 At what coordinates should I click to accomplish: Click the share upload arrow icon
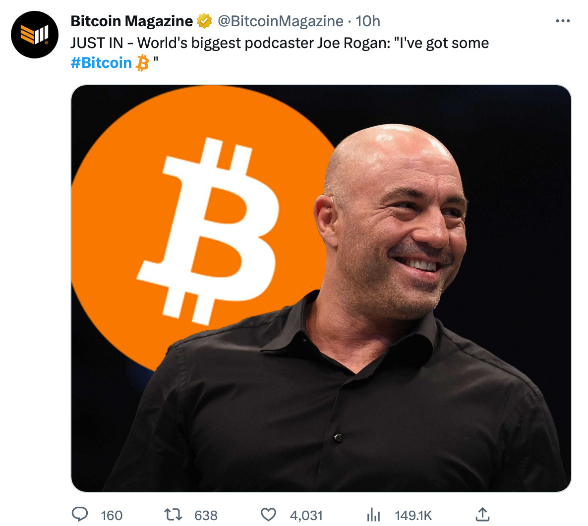click(482, 515)
